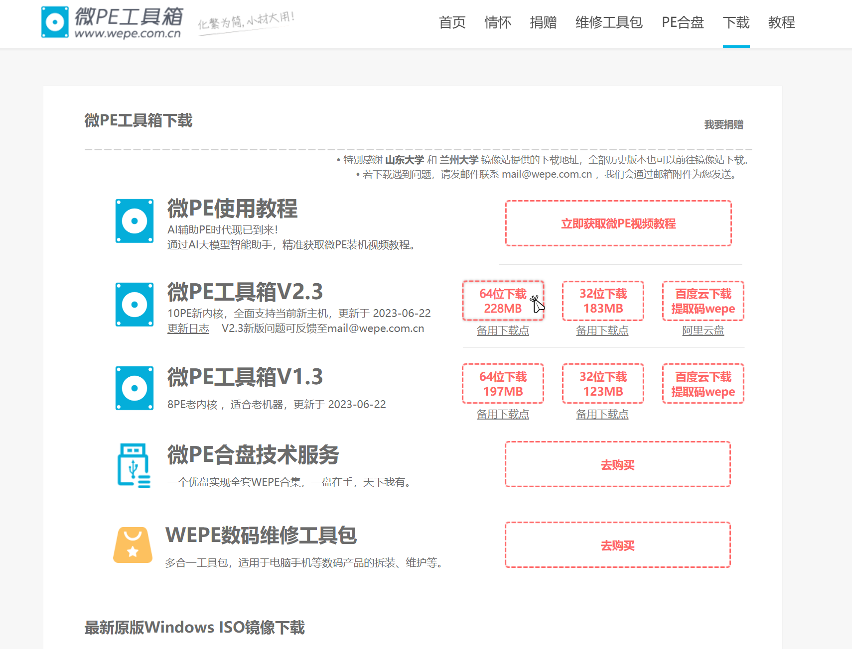Click the disc icon beside 微PE工具箱V2.3
Viewport: 852px width, 649px height.
coord(135,305)
